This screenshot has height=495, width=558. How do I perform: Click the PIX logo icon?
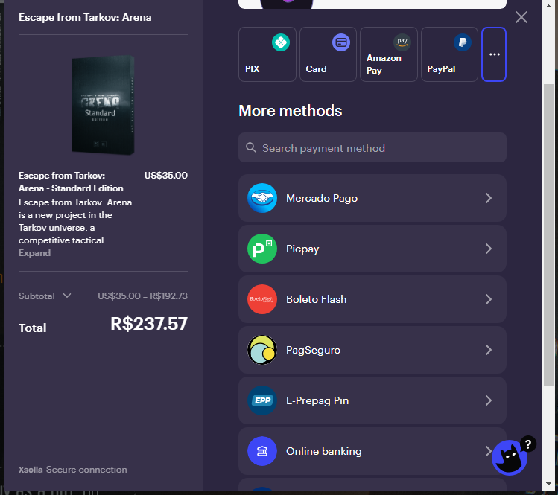tap(281, 42)
